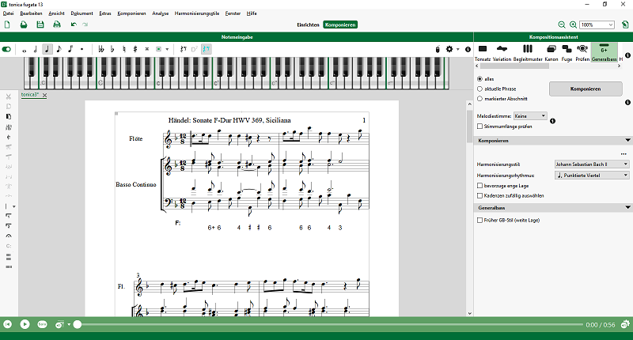Select the half note duration
The height and width of the screenshot is (340, 633).
(36, 49)
